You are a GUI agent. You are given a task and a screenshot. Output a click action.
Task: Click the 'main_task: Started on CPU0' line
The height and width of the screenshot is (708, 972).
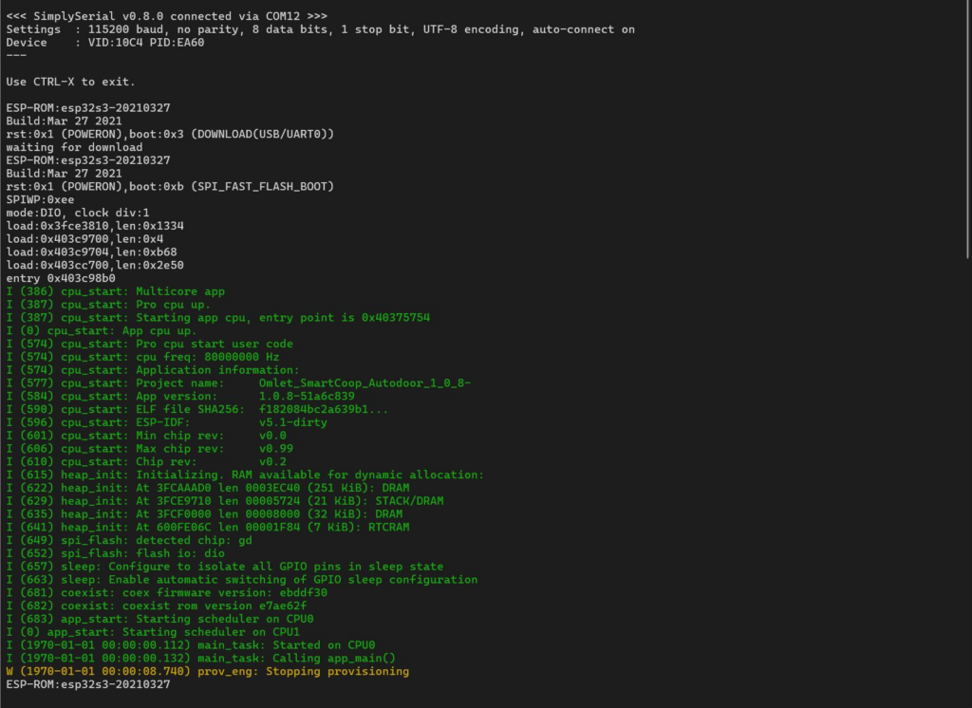[191, 645]
